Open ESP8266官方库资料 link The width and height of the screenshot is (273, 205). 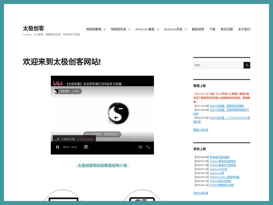(220, 181)
